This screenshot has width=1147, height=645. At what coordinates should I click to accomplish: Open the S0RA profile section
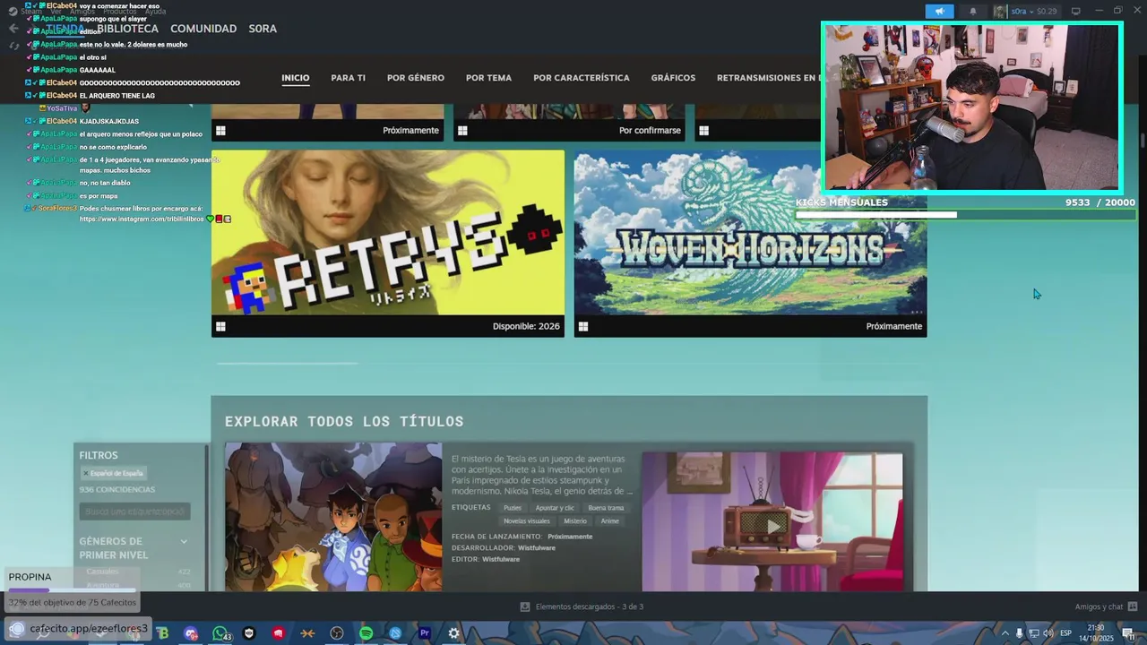[x=263, y=29]
